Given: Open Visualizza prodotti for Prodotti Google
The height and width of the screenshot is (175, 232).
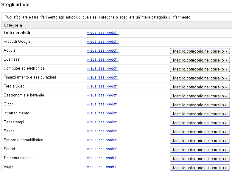Looking at the screenshot, I should [x=102, y=42].
